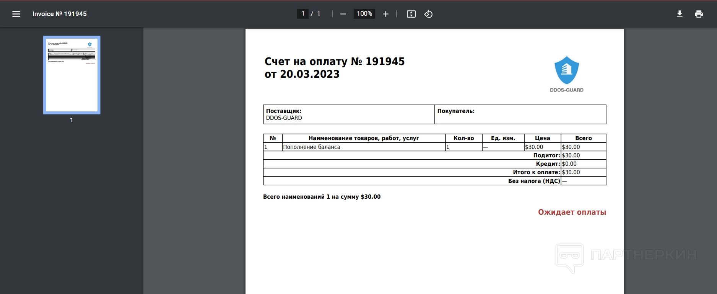Click the "Итого к оплате" $30.00 amount
Viewport: 717px width, 294px height.
(x=571, y=172)
